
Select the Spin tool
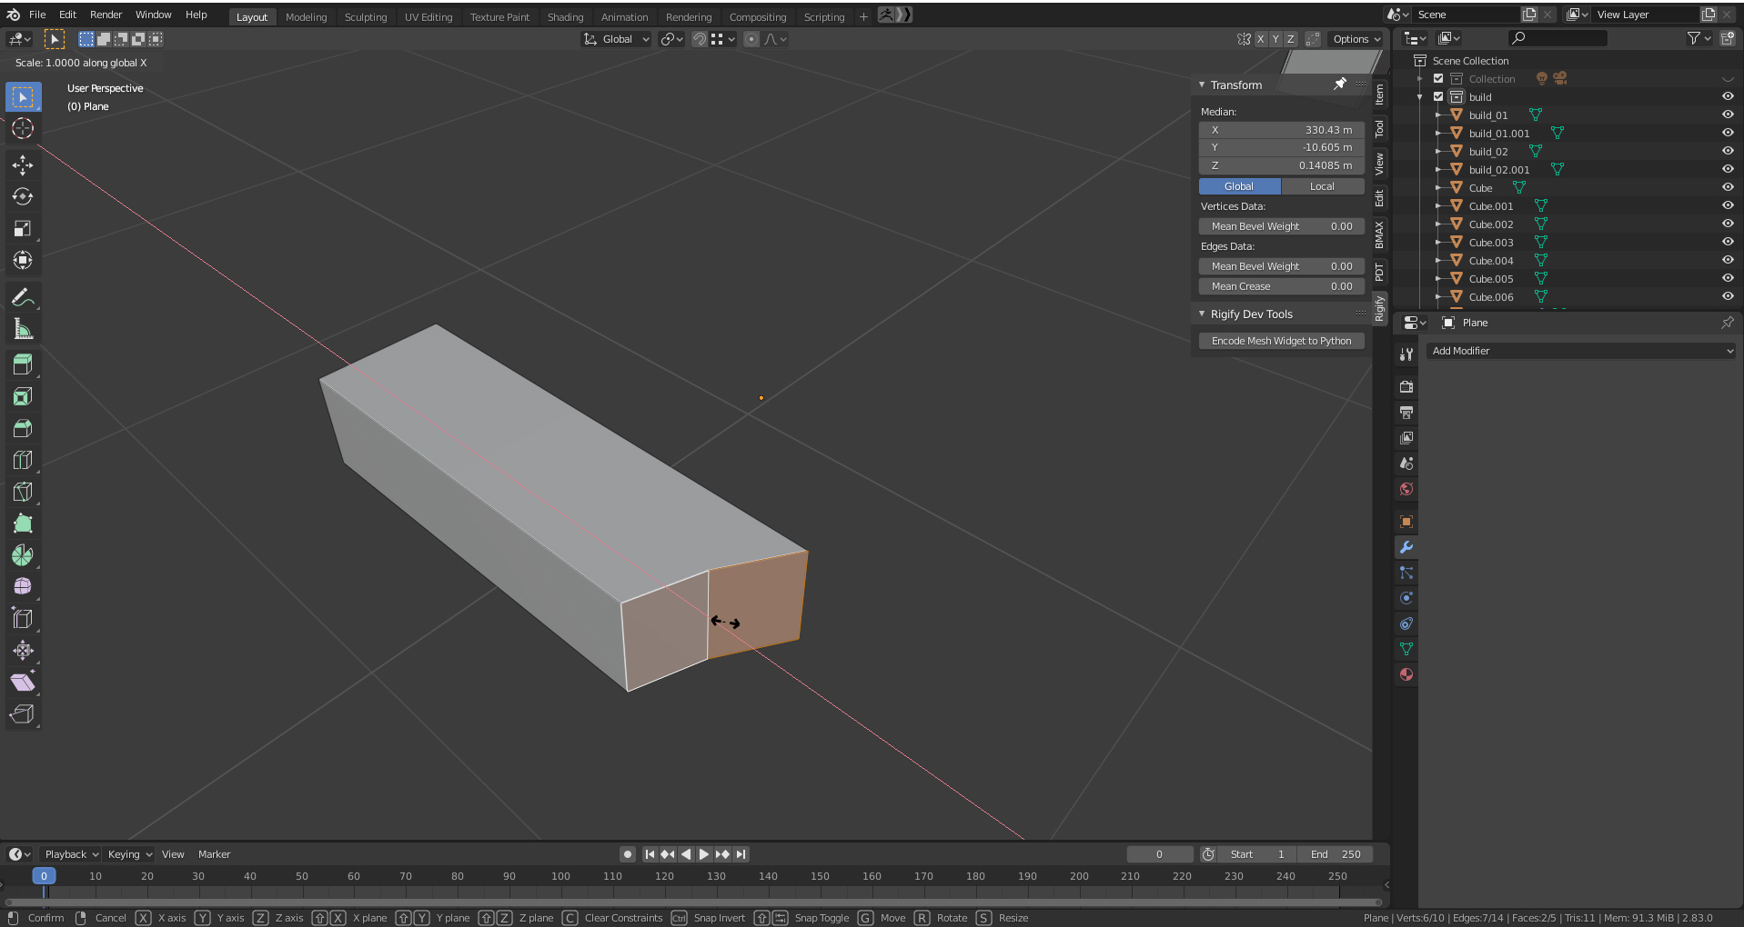tap(23, 555)
